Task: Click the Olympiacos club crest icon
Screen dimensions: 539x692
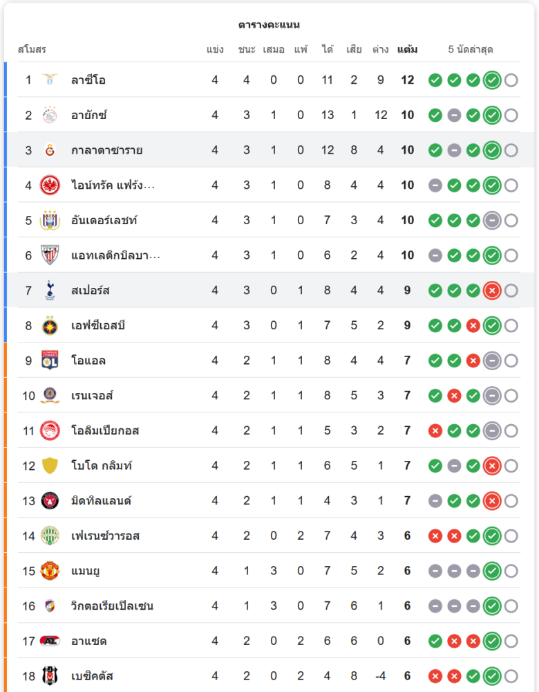Action: [50, 430]
